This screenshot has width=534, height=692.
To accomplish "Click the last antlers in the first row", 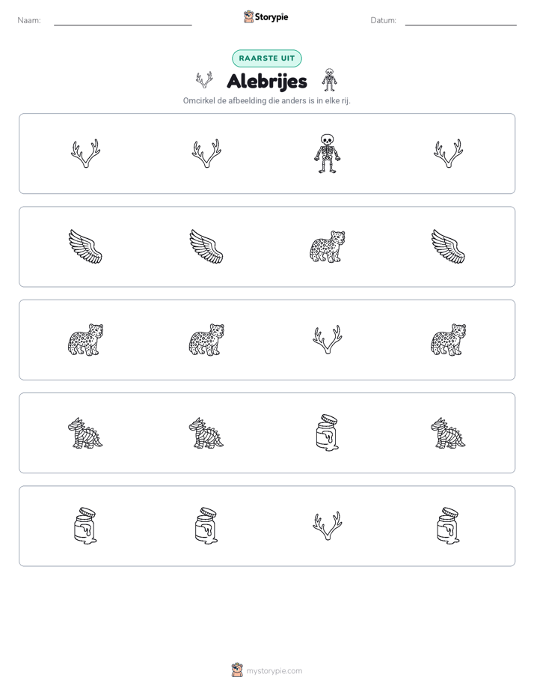I will (x=448, y=154).
